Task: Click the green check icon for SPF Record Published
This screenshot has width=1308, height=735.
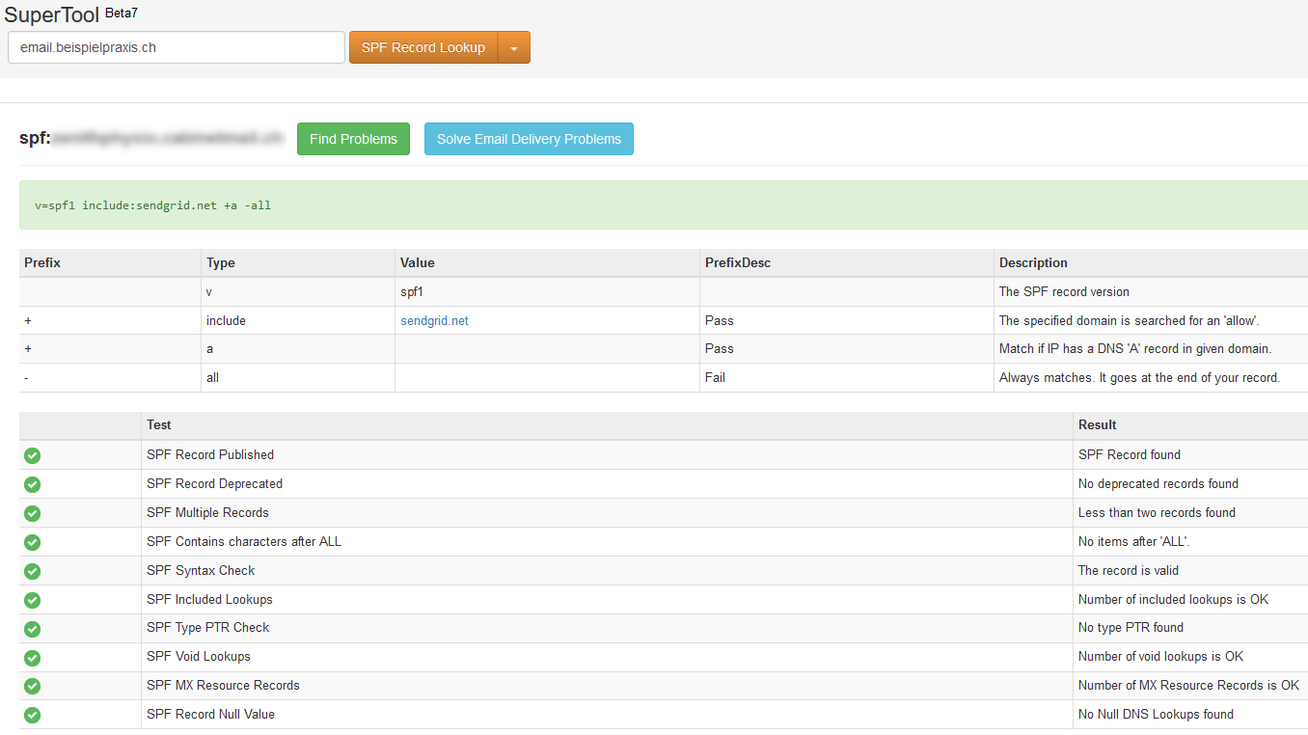Action: pos(32,455)
